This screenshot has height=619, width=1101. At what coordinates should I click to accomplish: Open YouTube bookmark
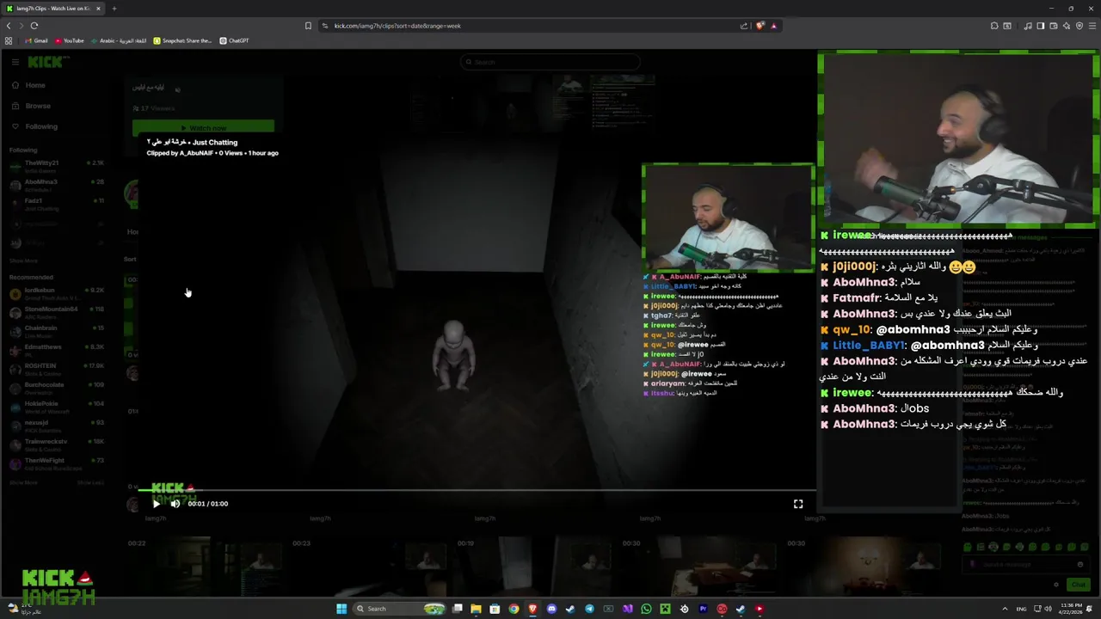point(70,40)
